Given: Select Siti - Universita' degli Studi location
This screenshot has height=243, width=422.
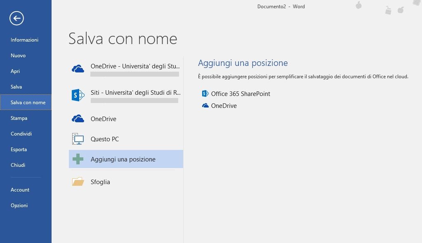Looking at the screenshot, I should click(136, 93).
